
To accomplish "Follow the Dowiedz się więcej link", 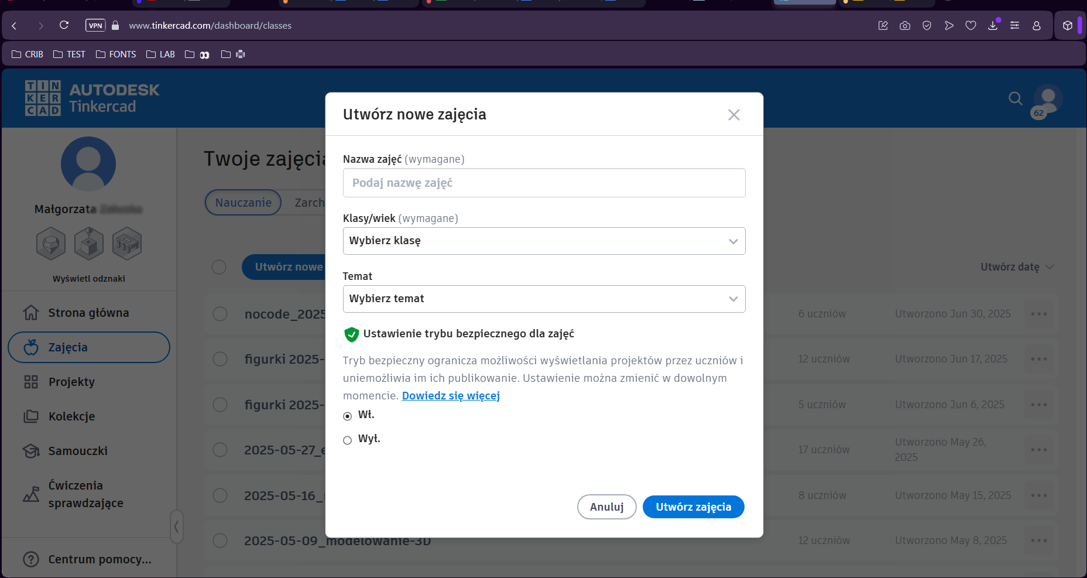I will [451, 396].
